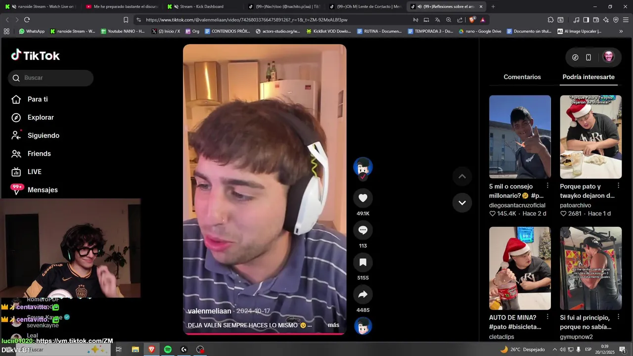This screenshot has width=633, height=356.
Task: Click the browser address bar URL
Action: tap(246, 20)
